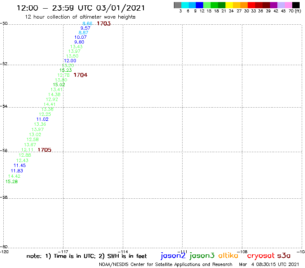Viewport: 305px width, 268px height.
Task: Click the 12.00 wave height value
Action: [70, 61]
